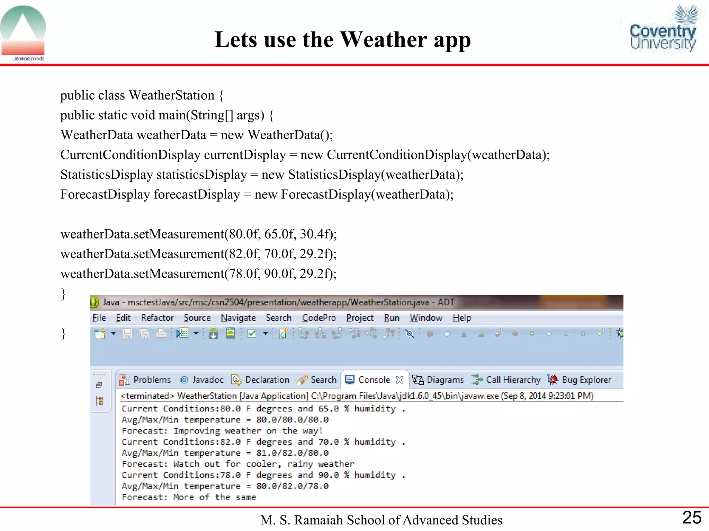
Task: Open the Window menu
Action: pyautogui.click(x=426, y=318)
